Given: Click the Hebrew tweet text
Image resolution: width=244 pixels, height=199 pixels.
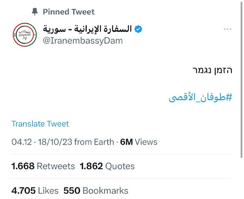Looking at the screenshot, I should 212,70.
